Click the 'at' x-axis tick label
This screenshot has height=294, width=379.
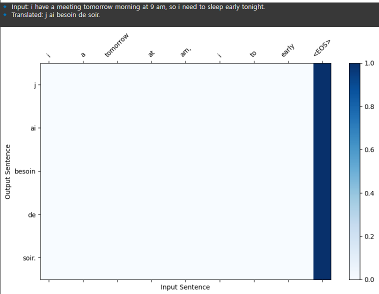pyautogui.click(x=151, y=53)
